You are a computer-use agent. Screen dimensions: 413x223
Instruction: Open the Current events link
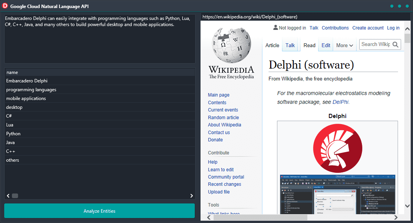tap(223, 110)
